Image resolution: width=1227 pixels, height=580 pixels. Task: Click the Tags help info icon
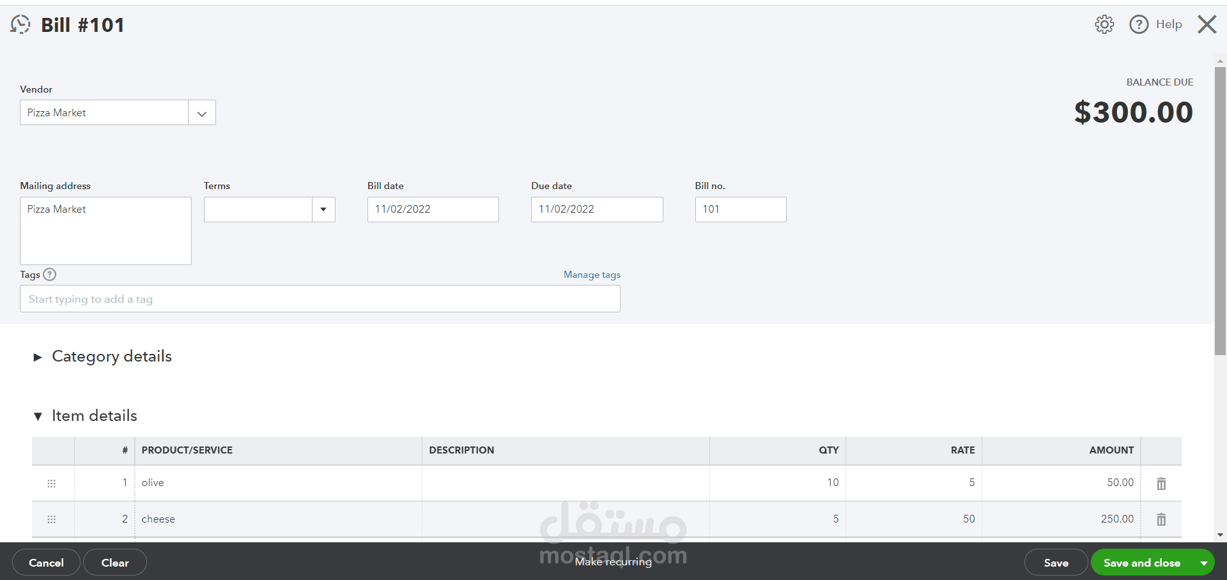50,275
